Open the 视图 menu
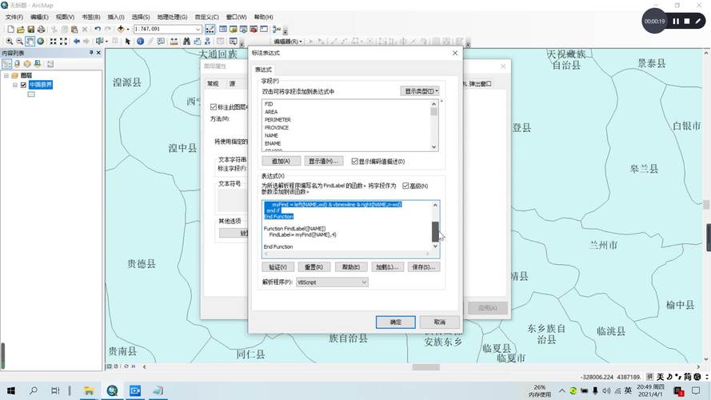This screenshot has width=711, height=400. (65, 17)
